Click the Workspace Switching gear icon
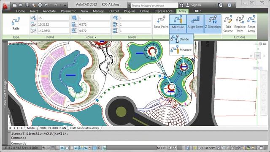The width and height of the screenshot is (270, 152). 233,148
